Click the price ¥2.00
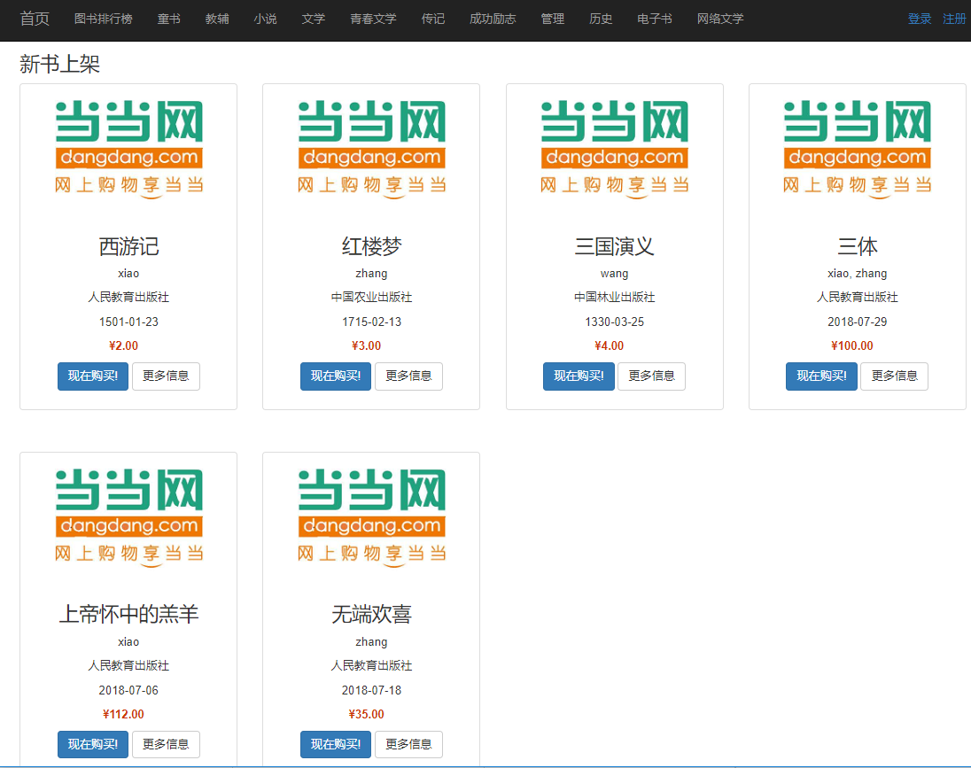The image size is (971, 768). pos(124,345)
